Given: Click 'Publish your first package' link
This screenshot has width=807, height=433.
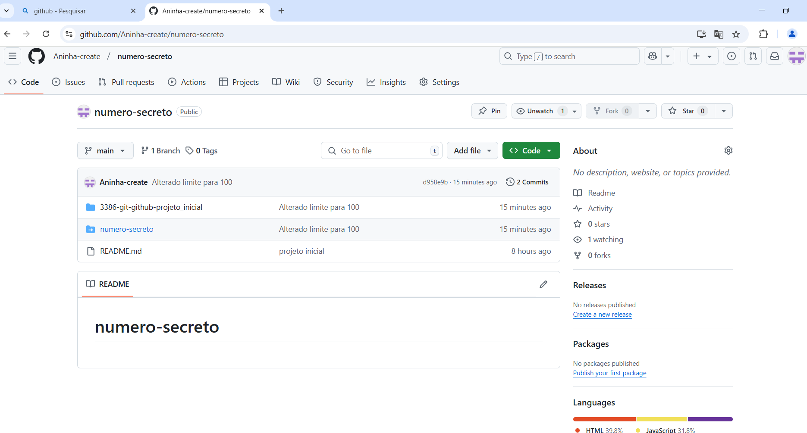Looking at the screenshot, I should click(609, 373).
